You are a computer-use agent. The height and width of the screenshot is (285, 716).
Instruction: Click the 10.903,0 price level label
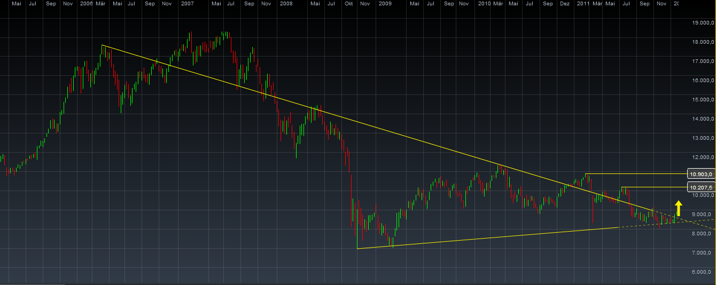click(701, 174)
